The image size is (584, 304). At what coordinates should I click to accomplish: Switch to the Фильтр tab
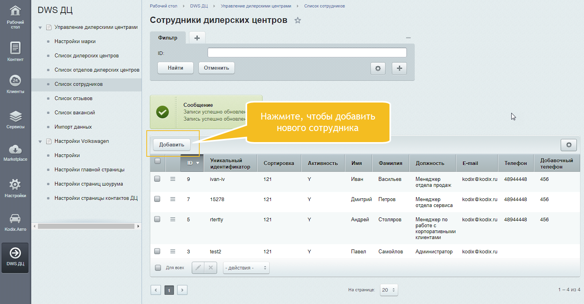(168, 38)
